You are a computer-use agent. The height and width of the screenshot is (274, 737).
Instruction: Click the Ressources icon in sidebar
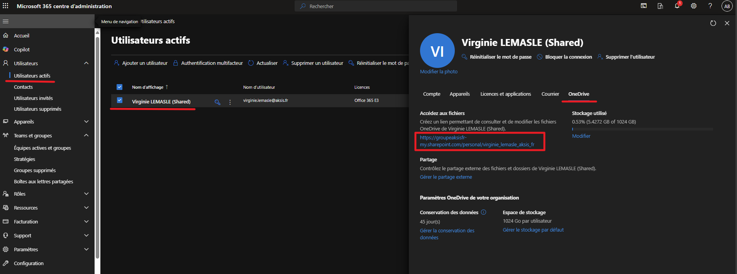5,208
